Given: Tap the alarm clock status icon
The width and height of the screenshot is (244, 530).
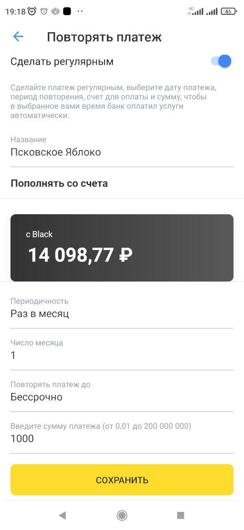Looking at the screenshot, I should tap(32, 11).
